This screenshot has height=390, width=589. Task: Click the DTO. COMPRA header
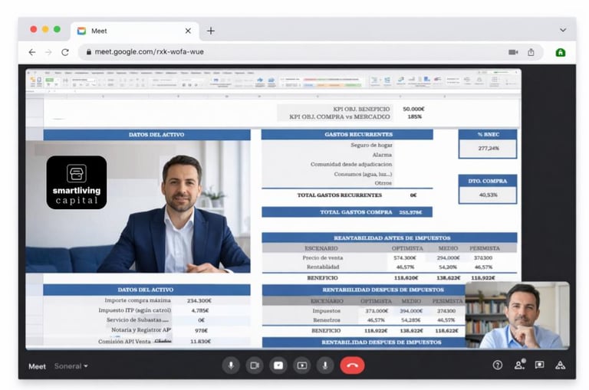coord(488,181)
